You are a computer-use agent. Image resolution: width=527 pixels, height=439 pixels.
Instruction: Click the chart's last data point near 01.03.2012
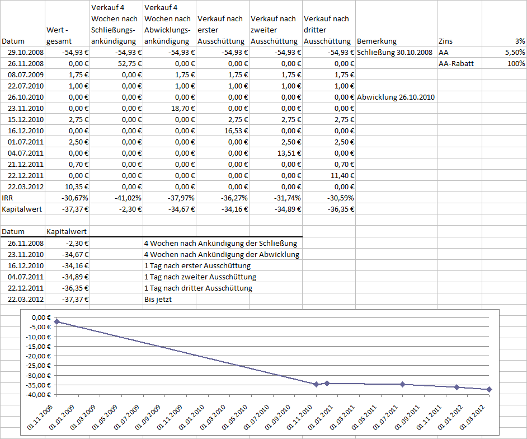tap(489, 389)
